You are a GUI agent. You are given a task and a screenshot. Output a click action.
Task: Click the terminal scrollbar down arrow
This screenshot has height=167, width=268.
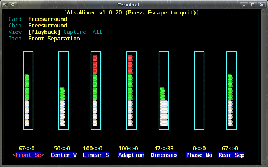[x=263, y=162]
